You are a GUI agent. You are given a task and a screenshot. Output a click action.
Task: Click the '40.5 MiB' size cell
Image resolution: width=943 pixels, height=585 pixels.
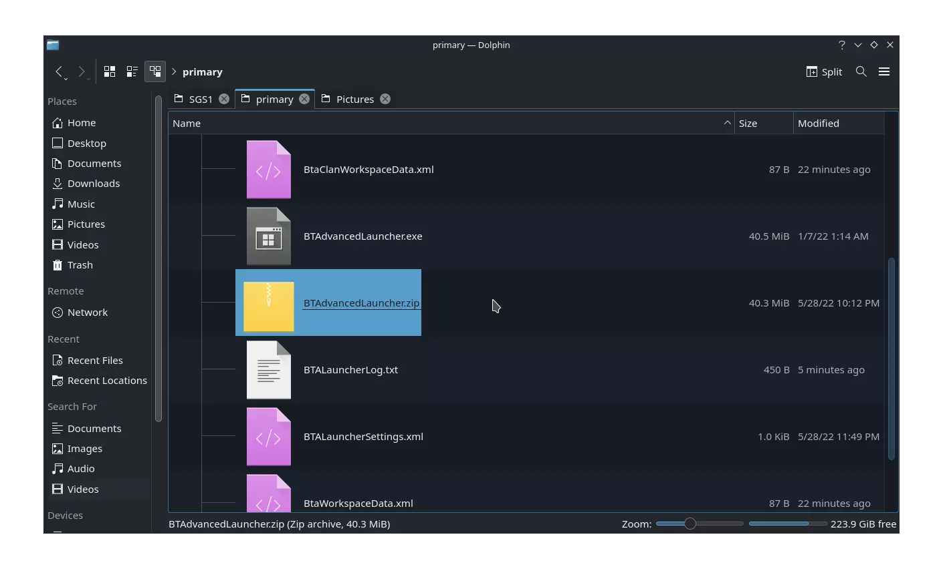coord(769,236)
